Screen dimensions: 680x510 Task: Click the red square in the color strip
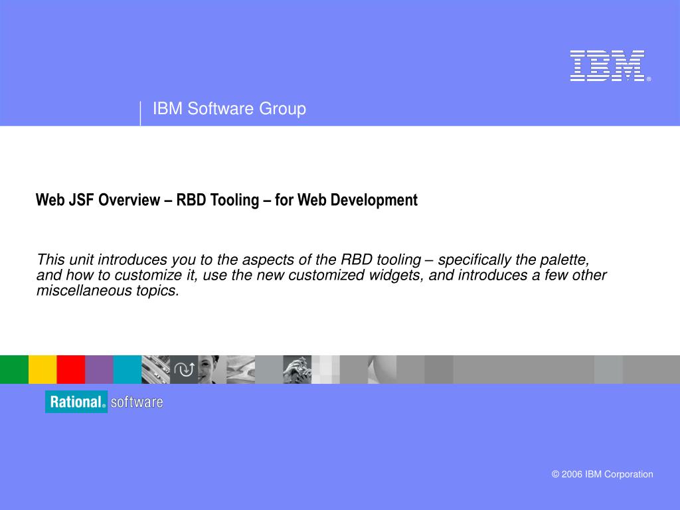(70, 369)
